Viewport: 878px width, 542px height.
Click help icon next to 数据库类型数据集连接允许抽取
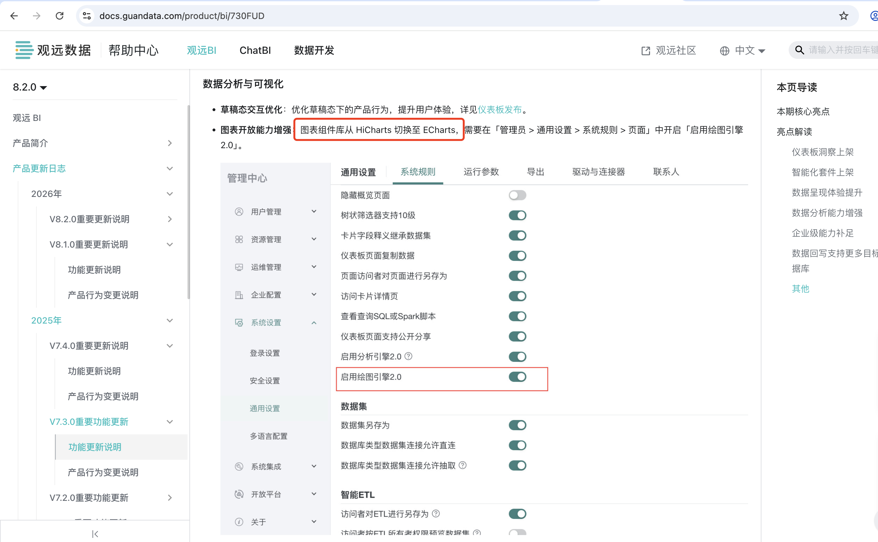tap(463, 465)
